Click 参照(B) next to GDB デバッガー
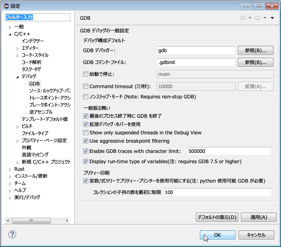281x247 pixels. 256,51
